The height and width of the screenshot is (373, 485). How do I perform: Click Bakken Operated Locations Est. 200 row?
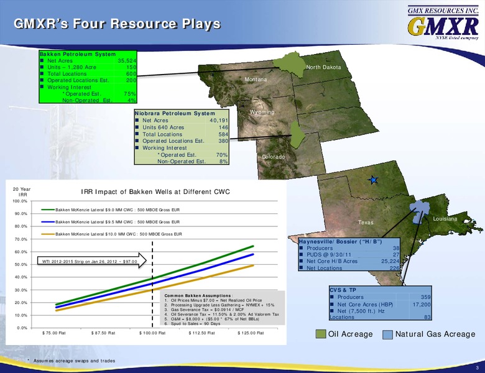click(88, 80)
